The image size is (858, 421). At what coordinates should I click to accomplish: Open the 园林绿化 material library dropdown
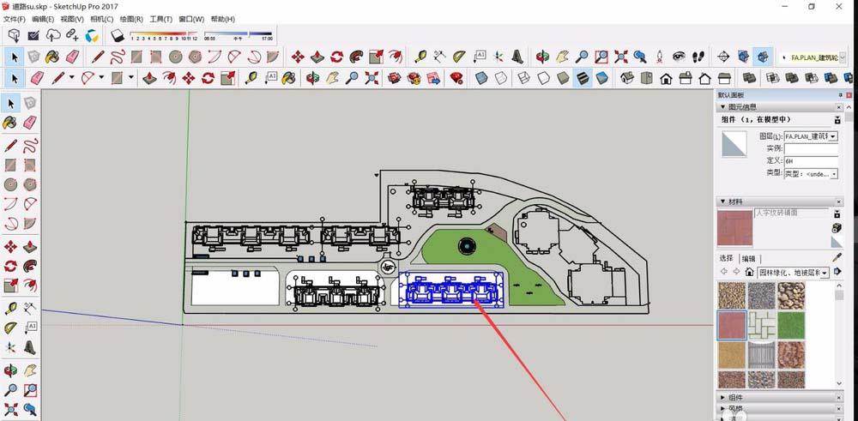(x=825, y=272)
